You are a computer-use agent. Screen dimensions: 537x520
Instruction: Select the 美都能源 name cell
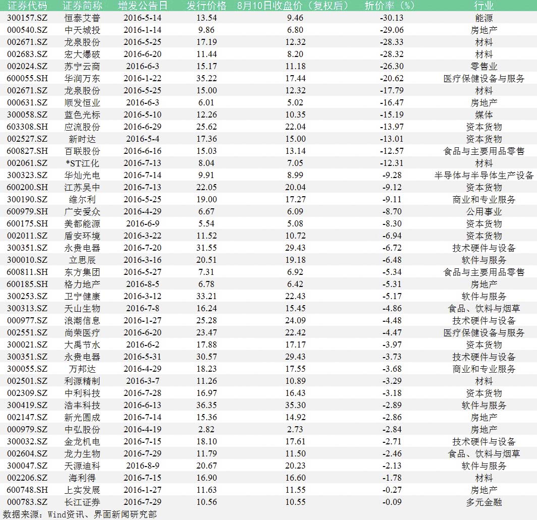82,223
